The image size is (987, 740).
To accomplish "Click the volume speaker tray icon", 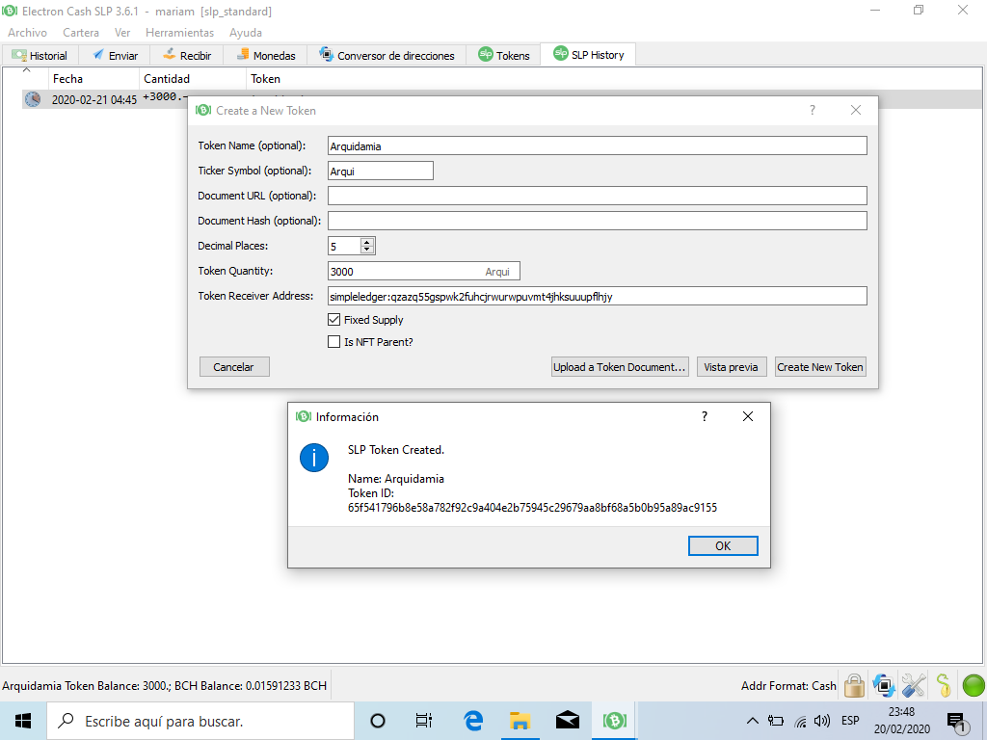I will [822, 721].
